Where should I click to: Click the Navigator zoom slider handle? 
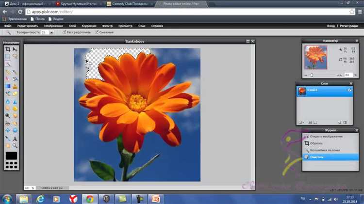click(312, 75)
